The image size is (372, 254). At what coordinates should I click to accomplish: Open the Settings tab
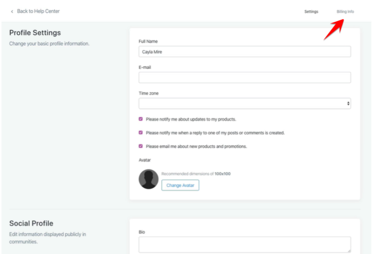[311, 11]
